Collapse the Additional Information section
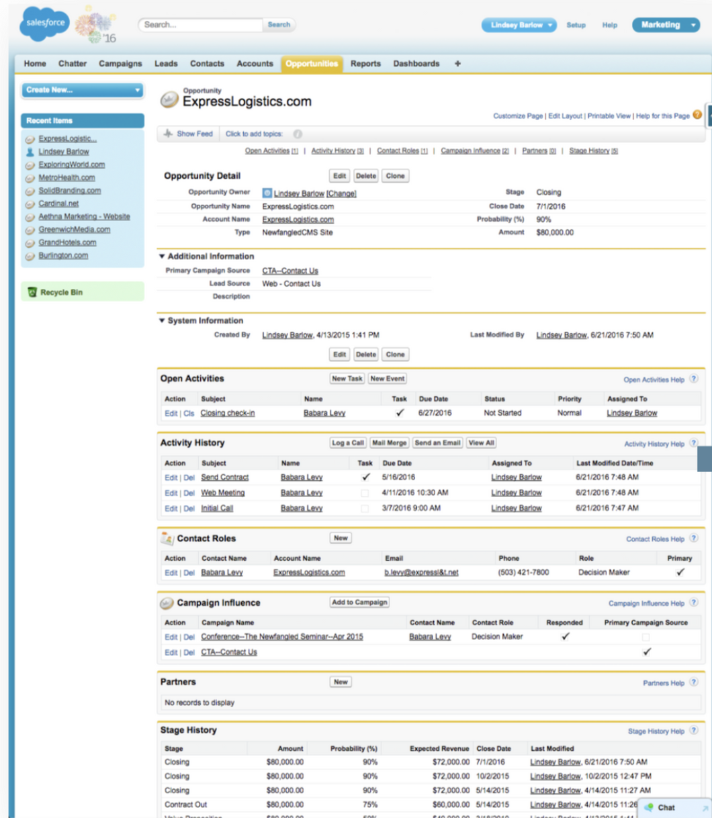 pos(162,256)
